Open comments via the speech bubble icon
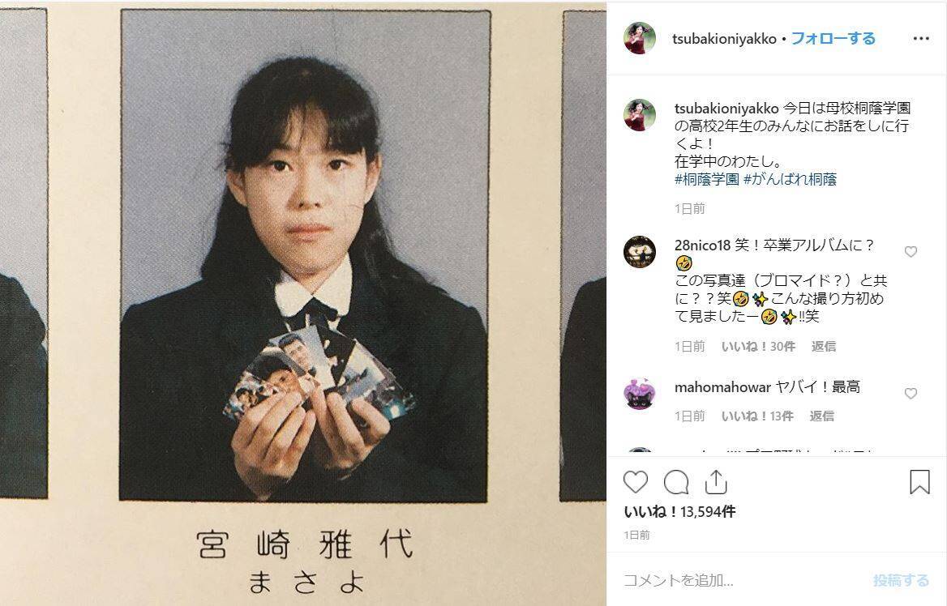This screenshot has width=947, height=606. click(x=676, y=482)
